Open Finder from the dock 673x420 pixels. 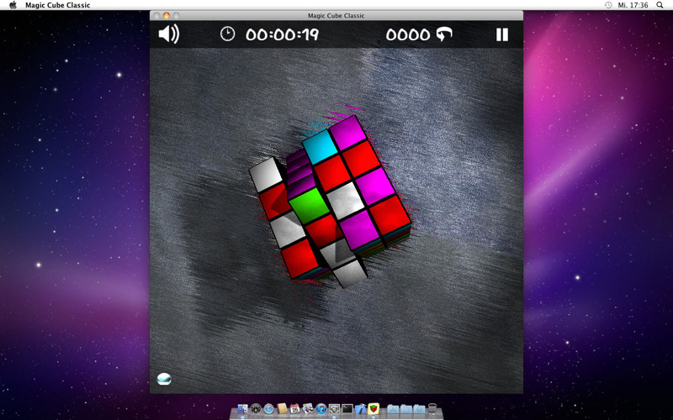(243, 409)
